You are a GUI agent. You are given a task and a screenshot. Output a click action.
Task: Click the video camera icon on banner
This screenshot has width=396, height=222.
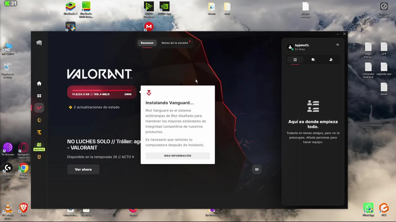pos(257,169)
